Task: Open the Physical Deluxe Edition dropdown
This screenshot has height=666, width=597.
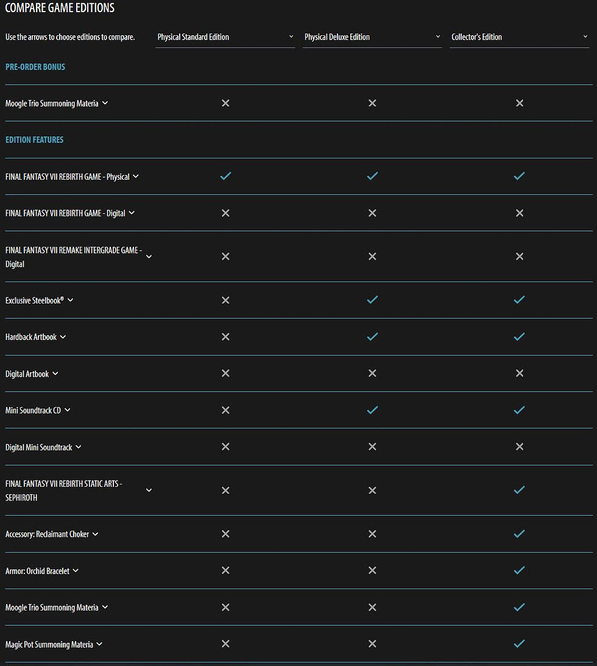Action: coord(372,37)
